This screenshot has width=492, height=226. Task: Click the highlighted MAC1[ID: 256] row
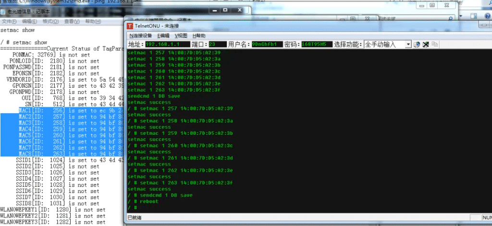(x=71, y=111)
